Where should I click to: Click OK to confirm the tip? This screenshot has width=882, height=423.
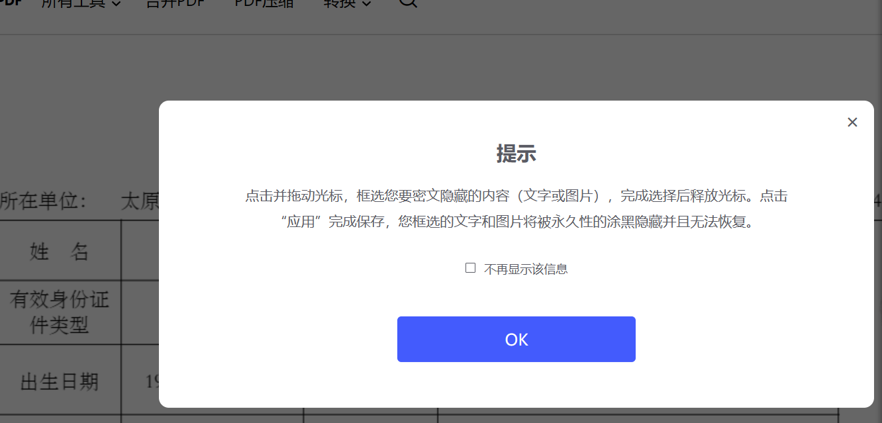(x=516, y=339)
